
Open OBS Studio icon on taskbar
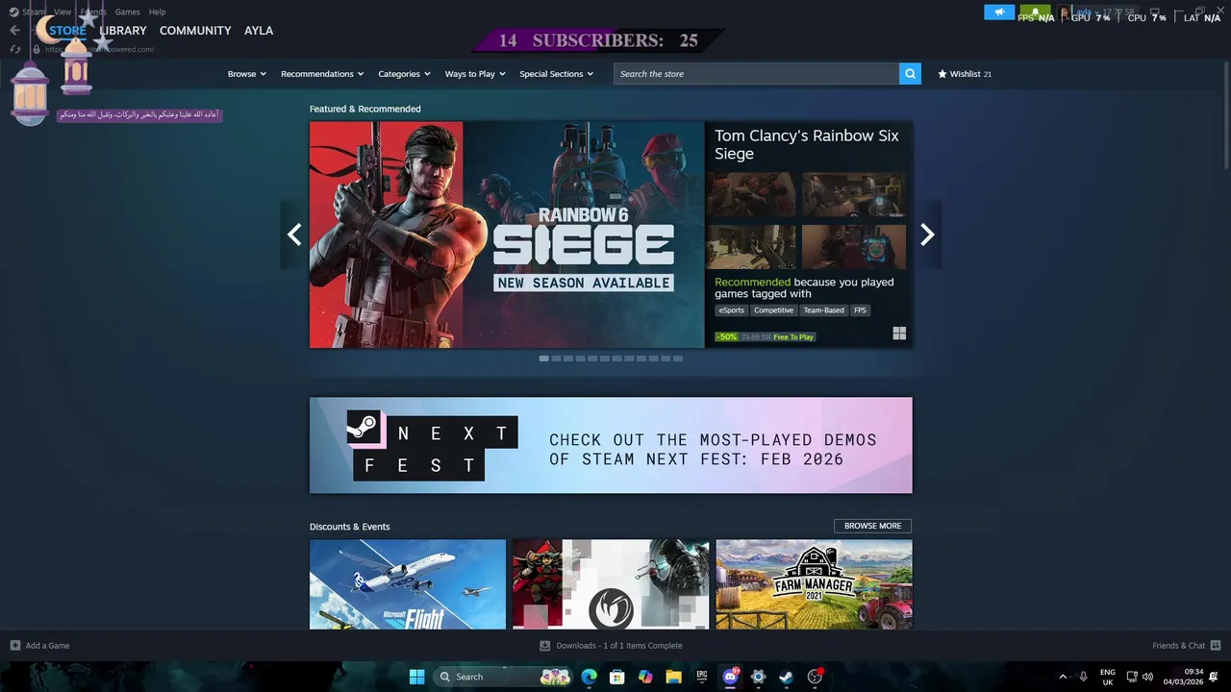(x=815, y=677)
